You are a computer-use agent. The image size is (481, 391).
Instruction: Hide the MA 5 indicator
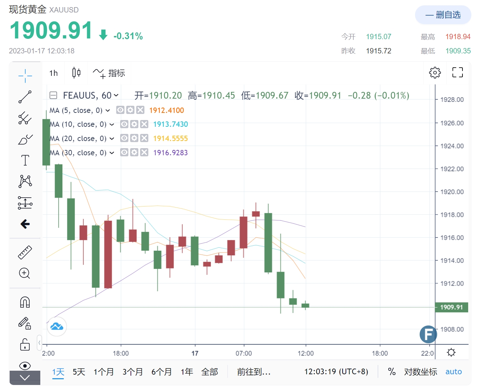tap(121, 110)
